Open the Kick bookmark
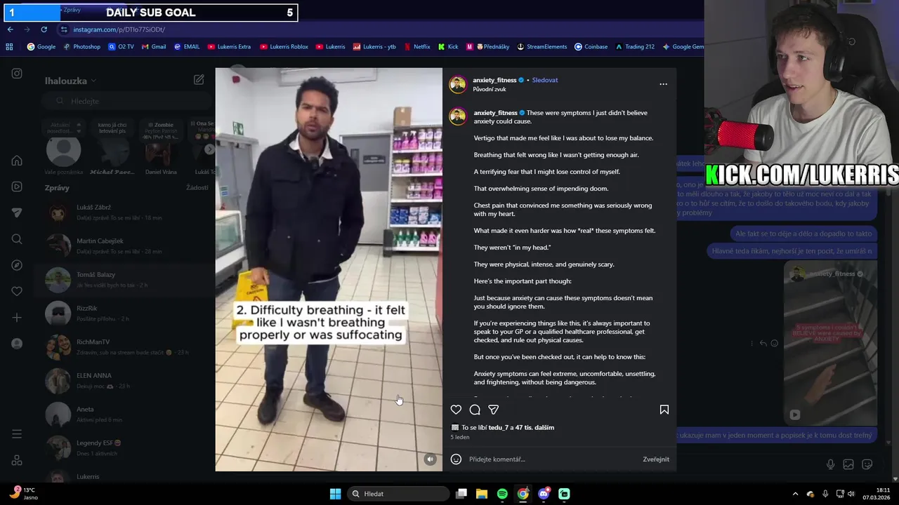 click(x=448, y=47)
